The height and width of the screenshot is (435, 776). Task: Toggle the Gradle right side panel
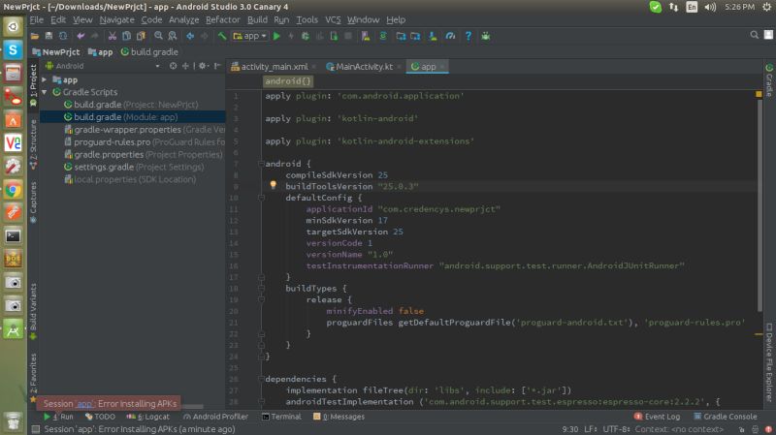(769, 79)
